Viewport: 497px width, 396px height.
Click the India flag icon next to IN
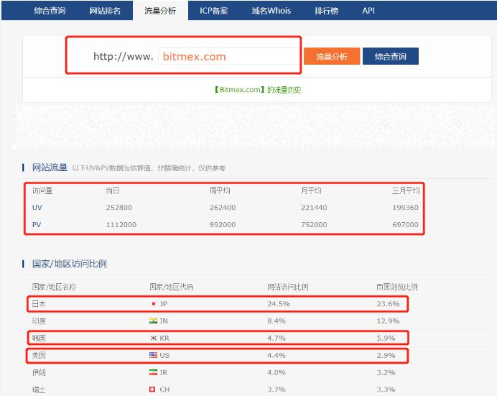click(154, 321)
